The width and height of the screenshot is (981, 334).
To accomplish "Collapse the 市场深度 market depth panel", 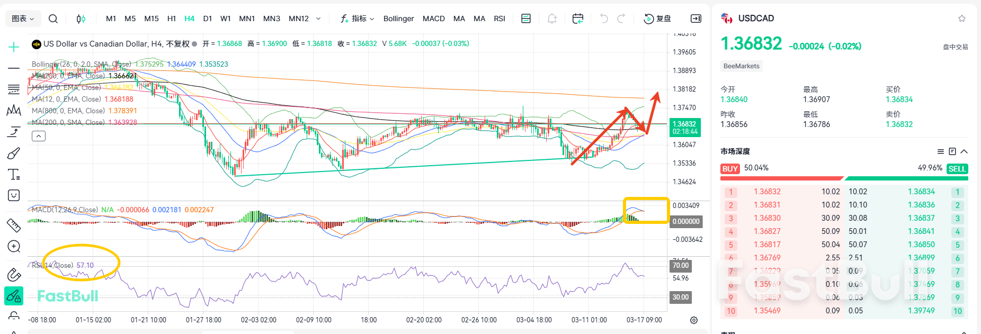I will [964, 151].
